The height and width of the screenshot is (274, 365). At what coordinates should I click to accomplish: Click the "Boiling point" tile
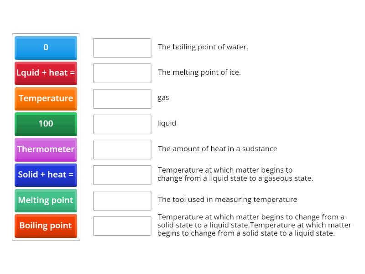point(46,226)
